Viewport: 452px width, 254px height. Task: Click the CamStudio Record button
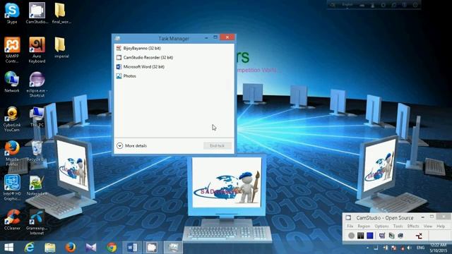351,236
